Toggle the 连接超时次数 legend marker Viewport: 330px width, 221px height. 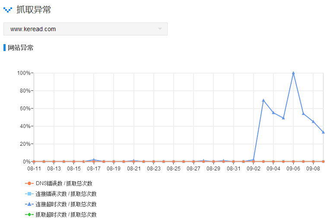(x=29, y=204)
